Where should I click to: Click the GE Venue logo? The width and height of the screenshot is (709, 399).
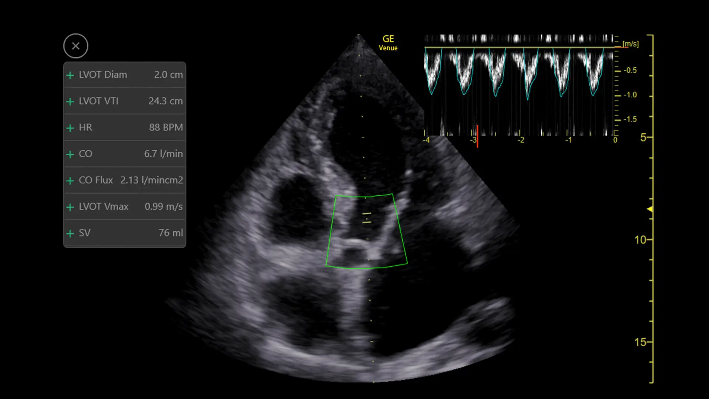tap(388, 42)
